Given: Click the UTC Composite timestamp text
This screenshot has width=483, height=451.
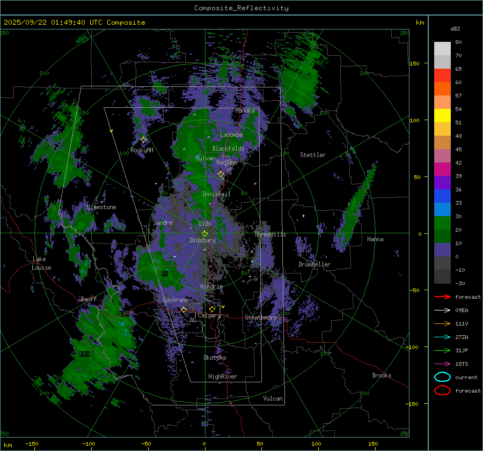Looking at the screenshot, I should pyautogui.click(x=74, y=23).
